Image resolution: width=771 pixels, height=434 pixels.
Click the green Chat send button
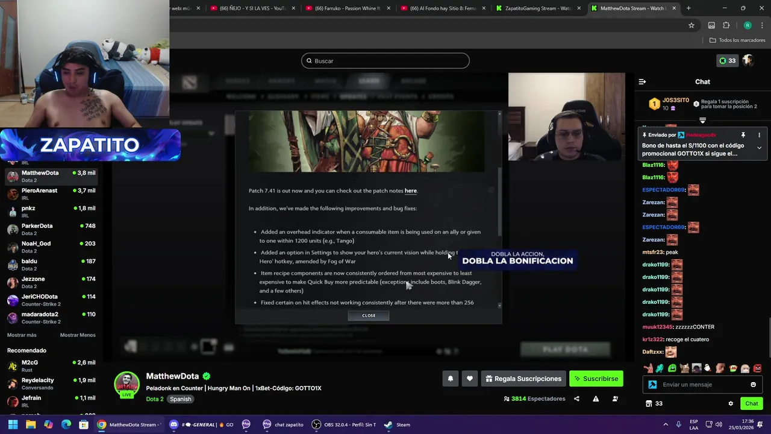coord(752,404)
